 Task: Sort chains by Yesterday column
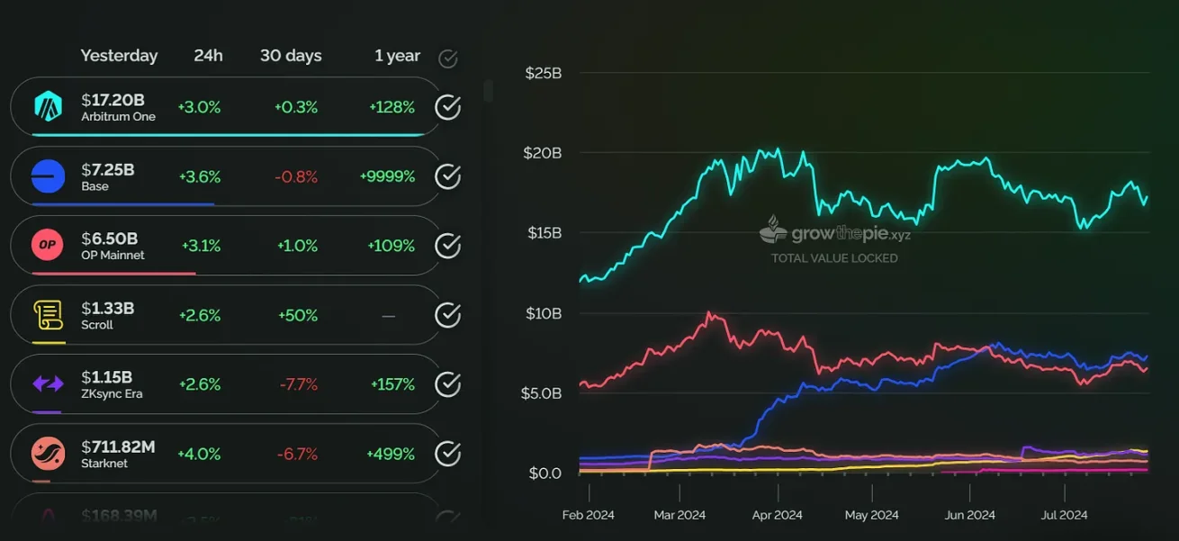pos(119,56)
